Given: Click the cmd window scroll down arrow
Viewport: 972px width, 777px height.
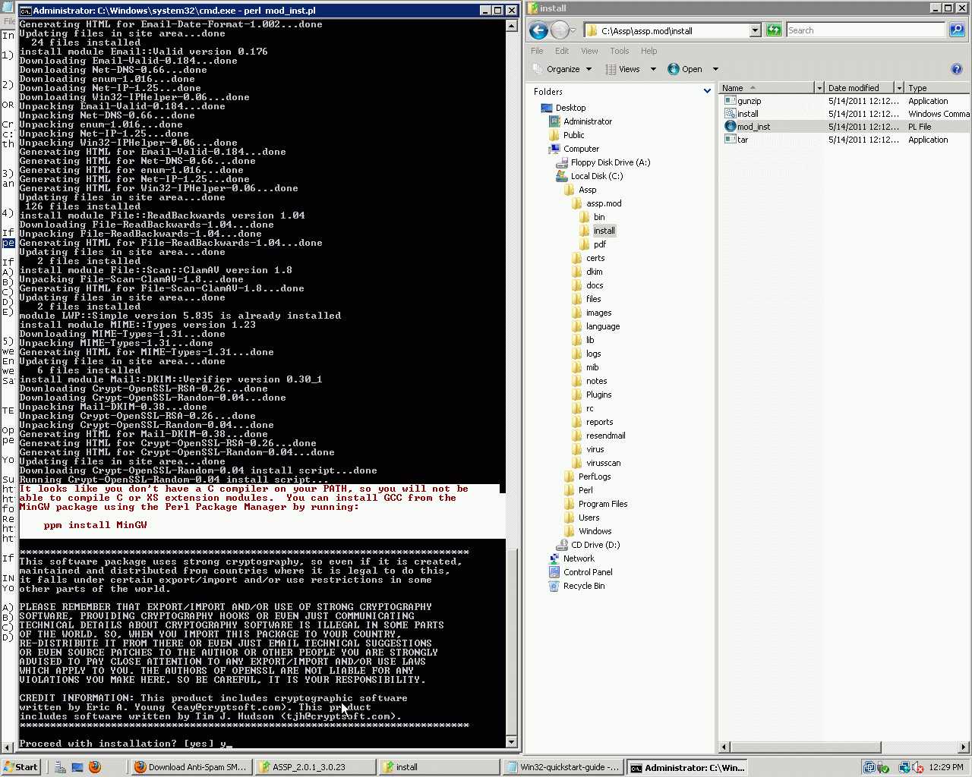Looking at the screenshot, I should (x=511, y=742).
